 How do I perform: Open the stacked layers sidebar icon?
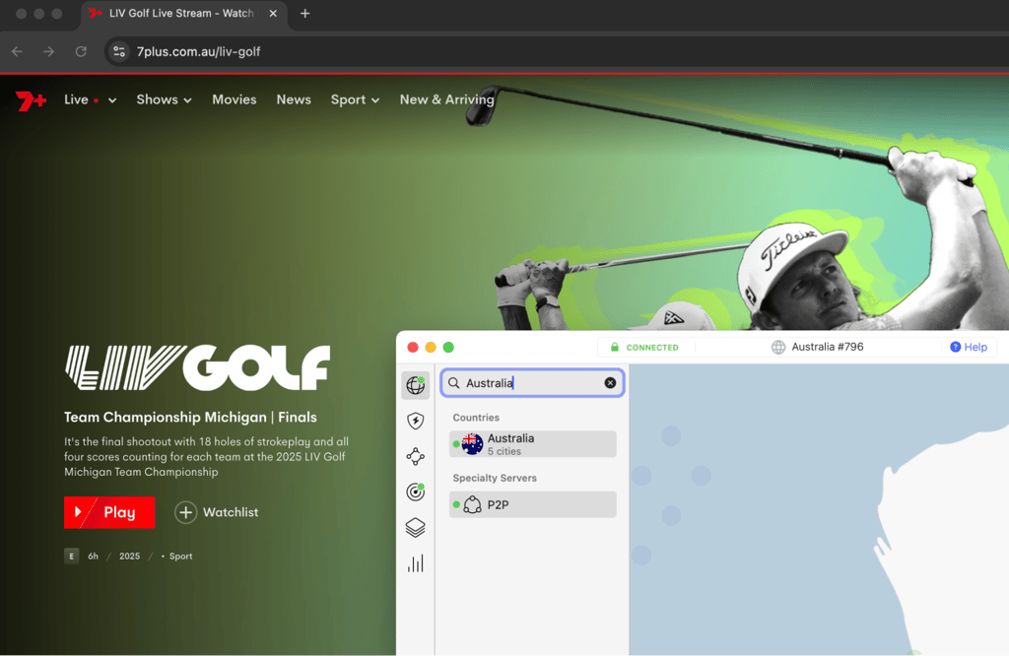[416, 527]
